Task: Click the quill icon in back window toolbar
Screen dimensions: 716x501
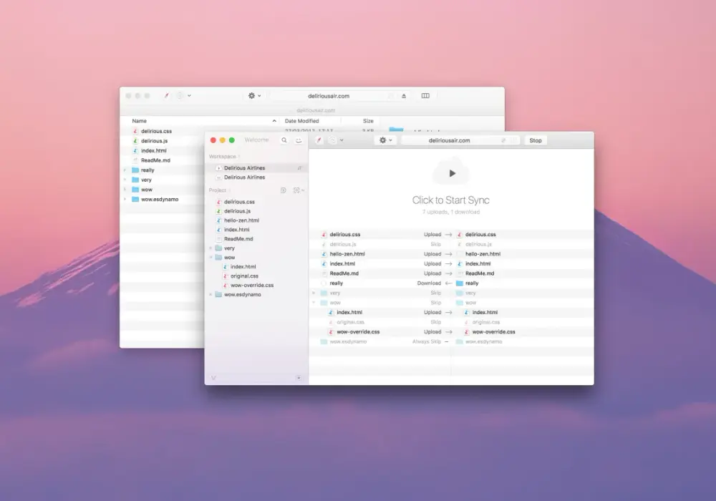Action: 167,96
